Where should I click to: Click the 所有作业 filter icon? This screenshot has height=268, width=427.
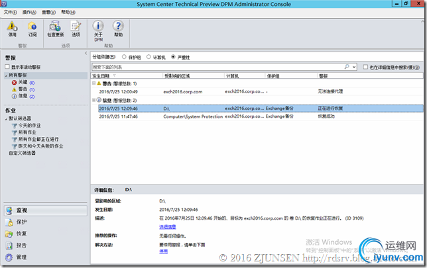(x=15, y=132)
